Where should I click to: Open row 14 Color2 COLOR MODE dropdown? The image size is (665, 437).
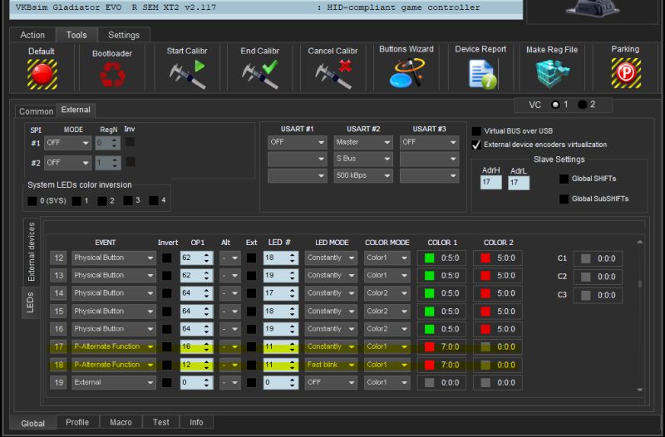tap(387, 293)
